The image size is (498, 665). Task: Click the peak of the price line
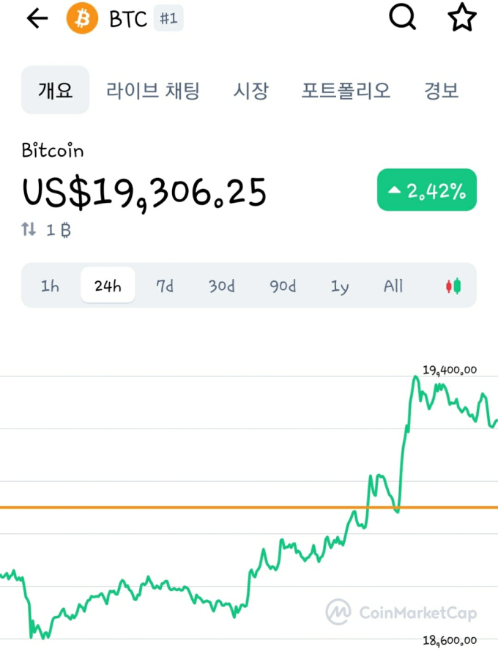(x=416, y=376)
